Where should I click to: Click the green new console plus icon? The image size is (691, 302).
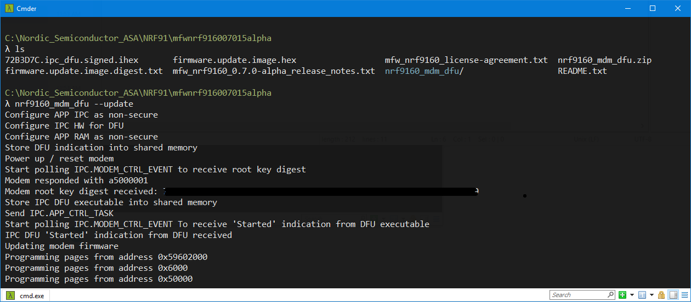tap(622, 295)
